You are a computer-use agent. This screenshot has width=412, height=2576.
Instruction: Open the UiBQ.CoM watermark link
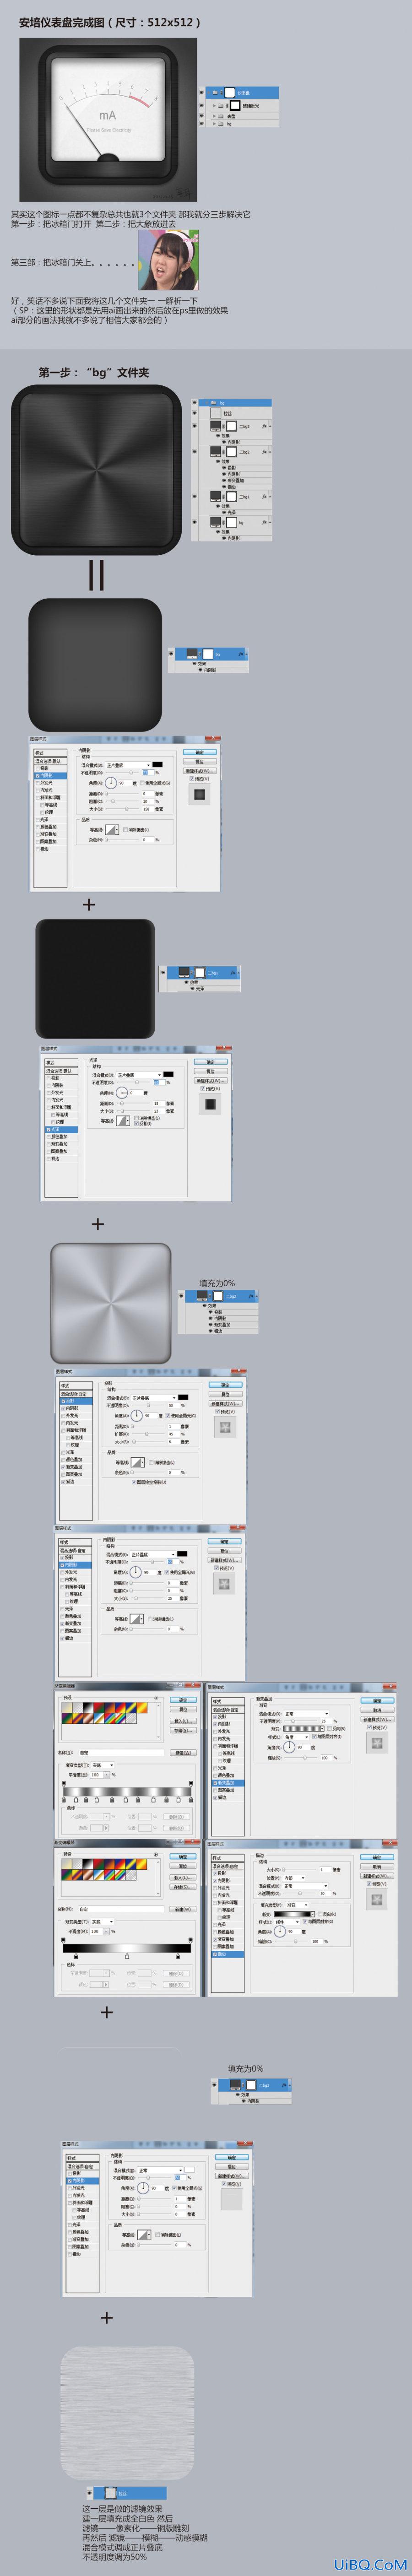point(370,2565)
